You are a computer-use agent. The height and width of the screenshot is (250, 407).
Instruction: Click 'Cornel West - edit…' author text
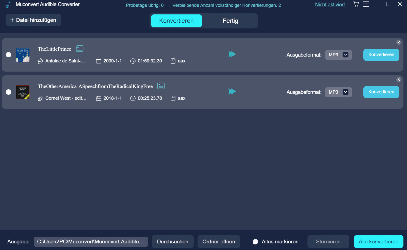pos(66,98)
